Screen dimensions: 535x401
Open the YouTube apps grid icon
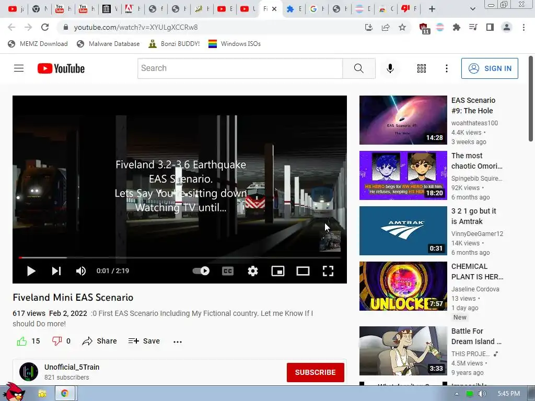click(x=422, y=68)
